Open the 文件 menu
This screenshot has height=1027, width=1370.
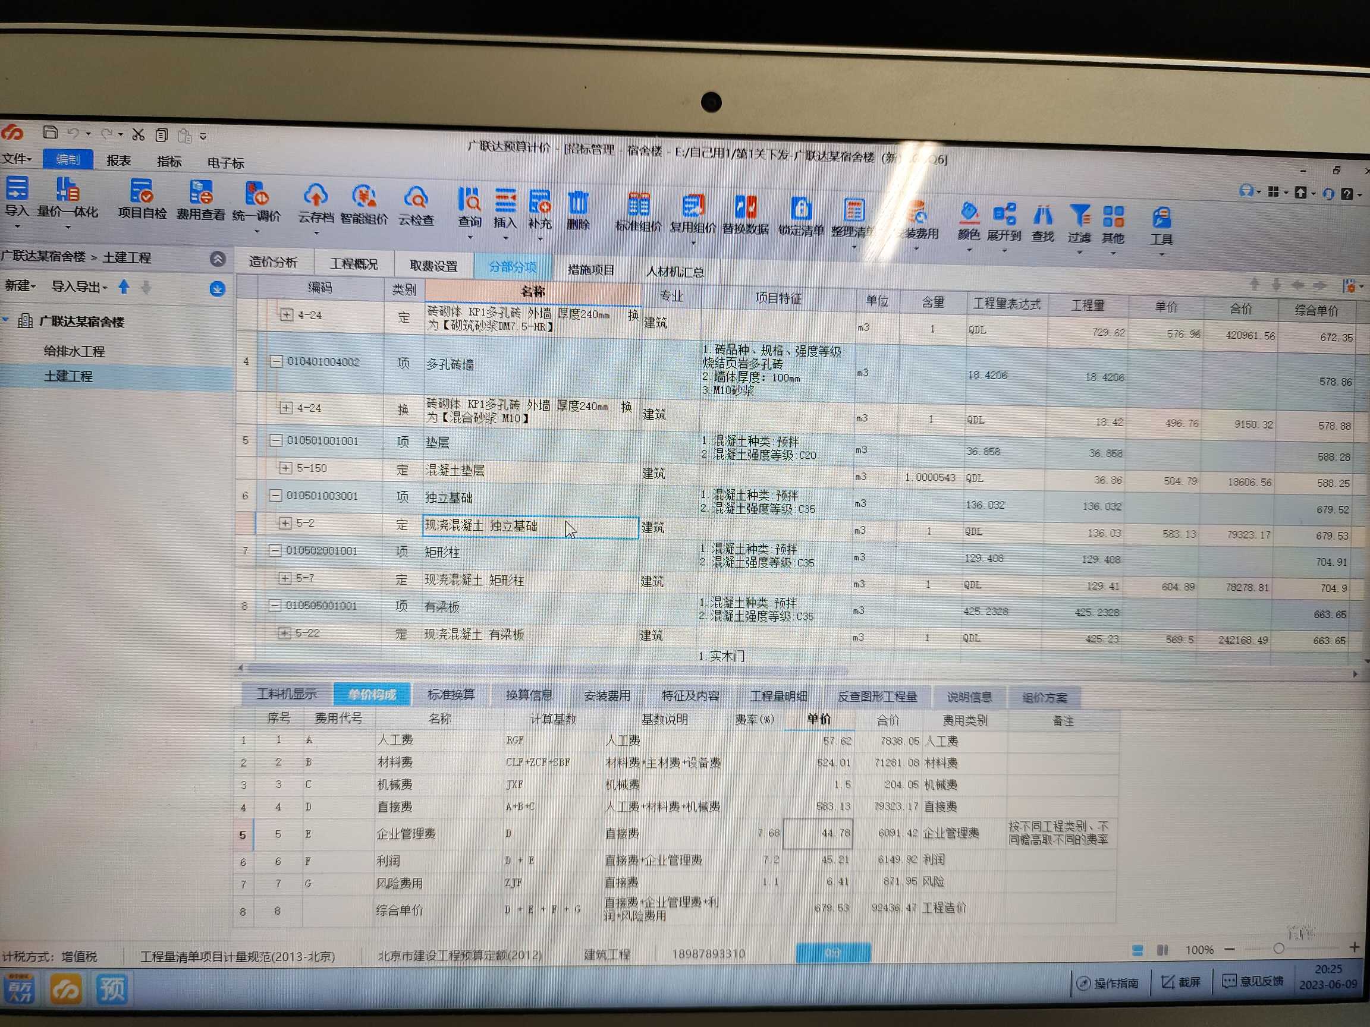point(17,159)
